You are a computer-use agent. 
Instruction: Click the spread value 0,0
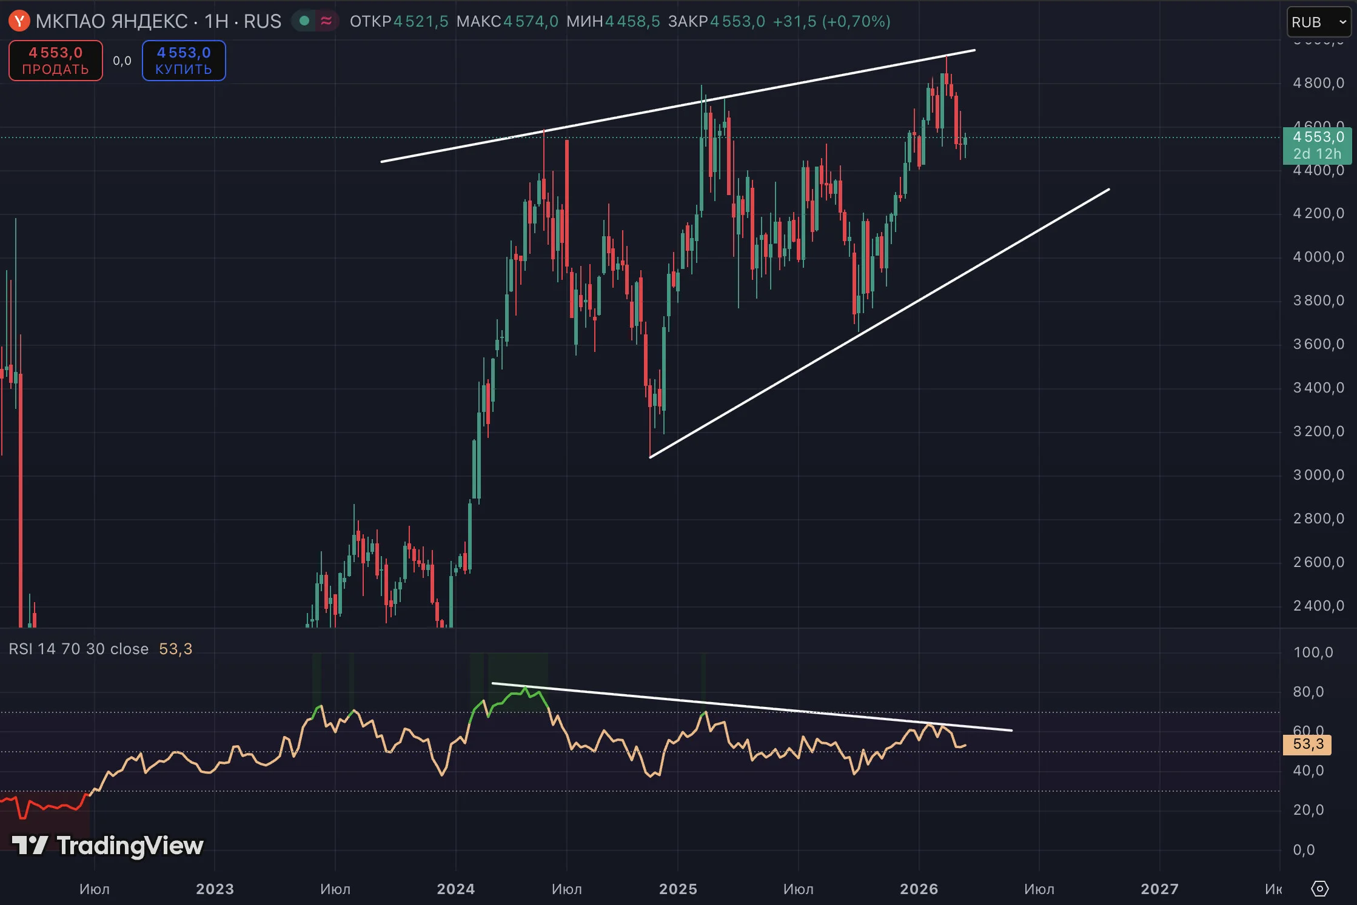122,61
